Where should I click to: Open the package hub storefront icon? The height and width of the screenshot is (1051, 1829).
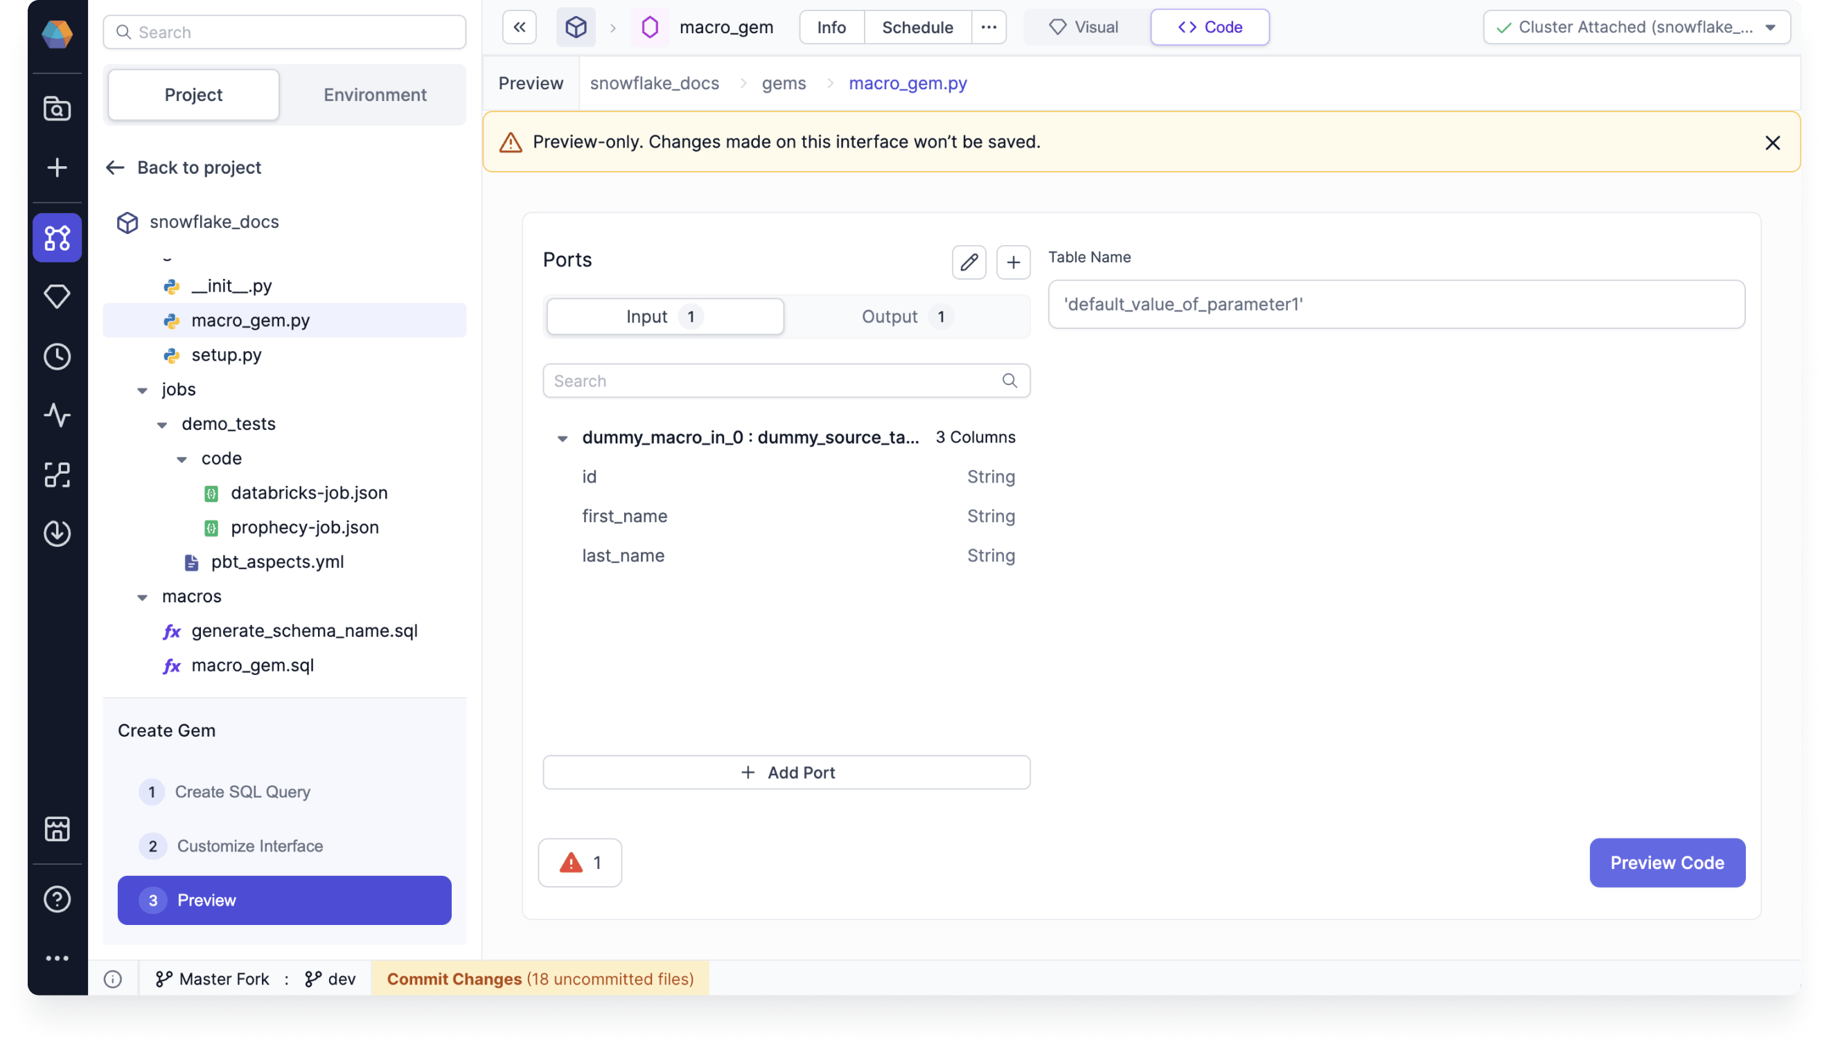pos(57,829)
